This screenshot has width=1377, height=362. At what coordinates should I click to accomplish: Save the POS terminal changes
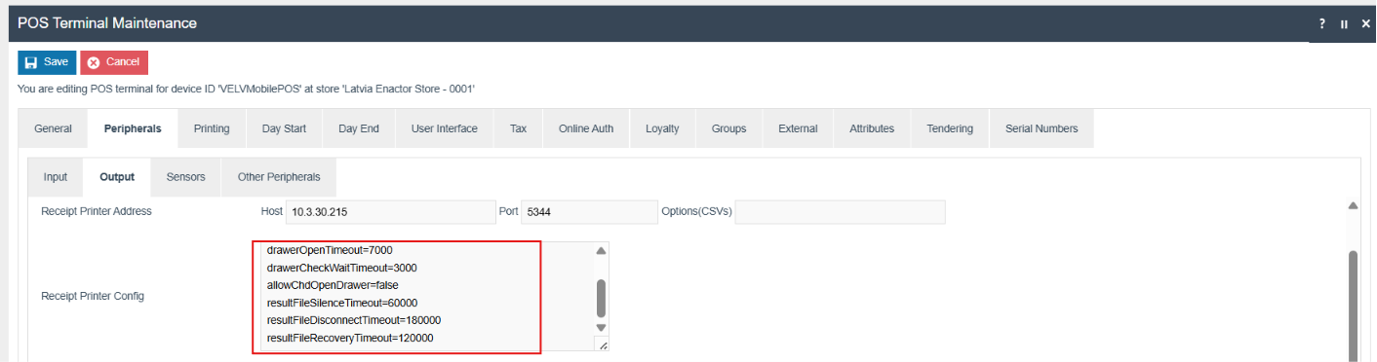(47, 62)
